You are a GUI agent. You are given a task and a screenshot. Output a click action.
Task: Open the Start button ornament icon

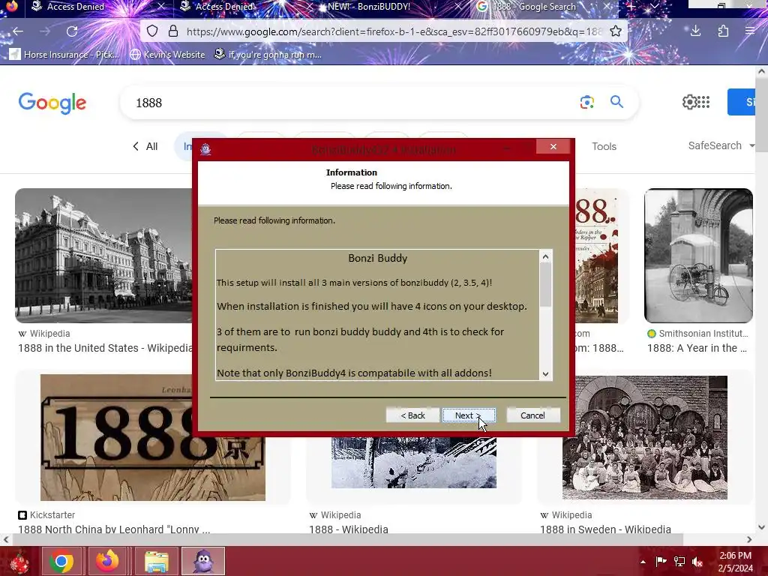pyautogui.click(x=19, y=562)
